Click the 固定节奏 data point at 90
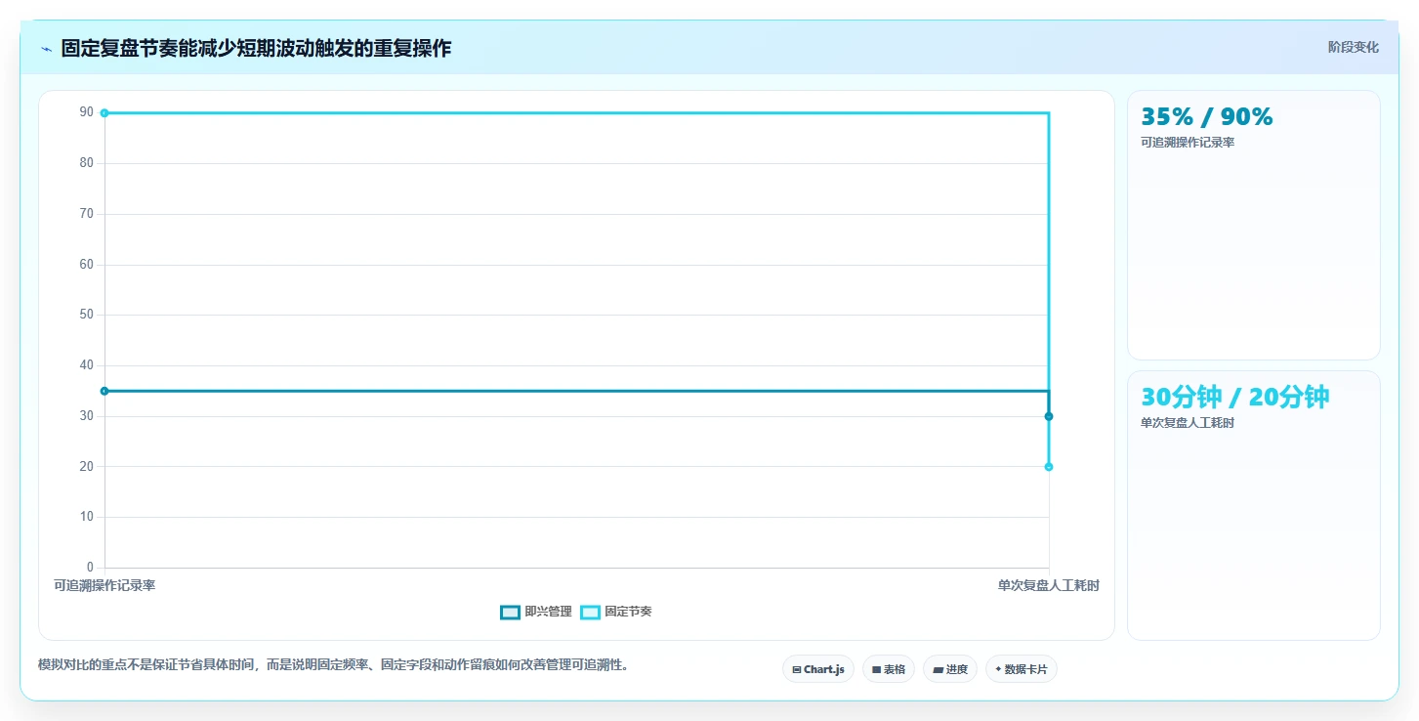The width and height of the screenshot is (1419, 721). (x=104, y=113)
